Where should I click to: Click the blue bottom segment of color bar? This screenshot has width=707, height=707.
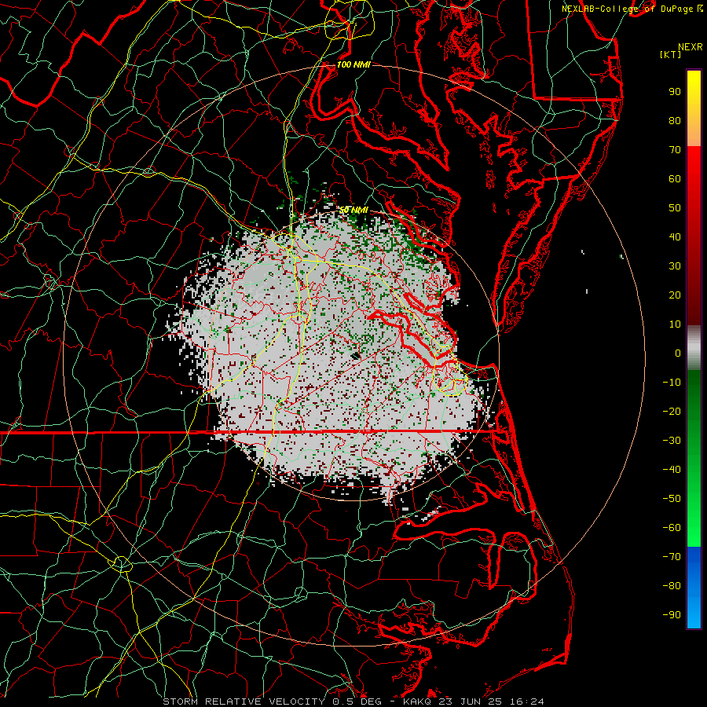click(694, 587)
